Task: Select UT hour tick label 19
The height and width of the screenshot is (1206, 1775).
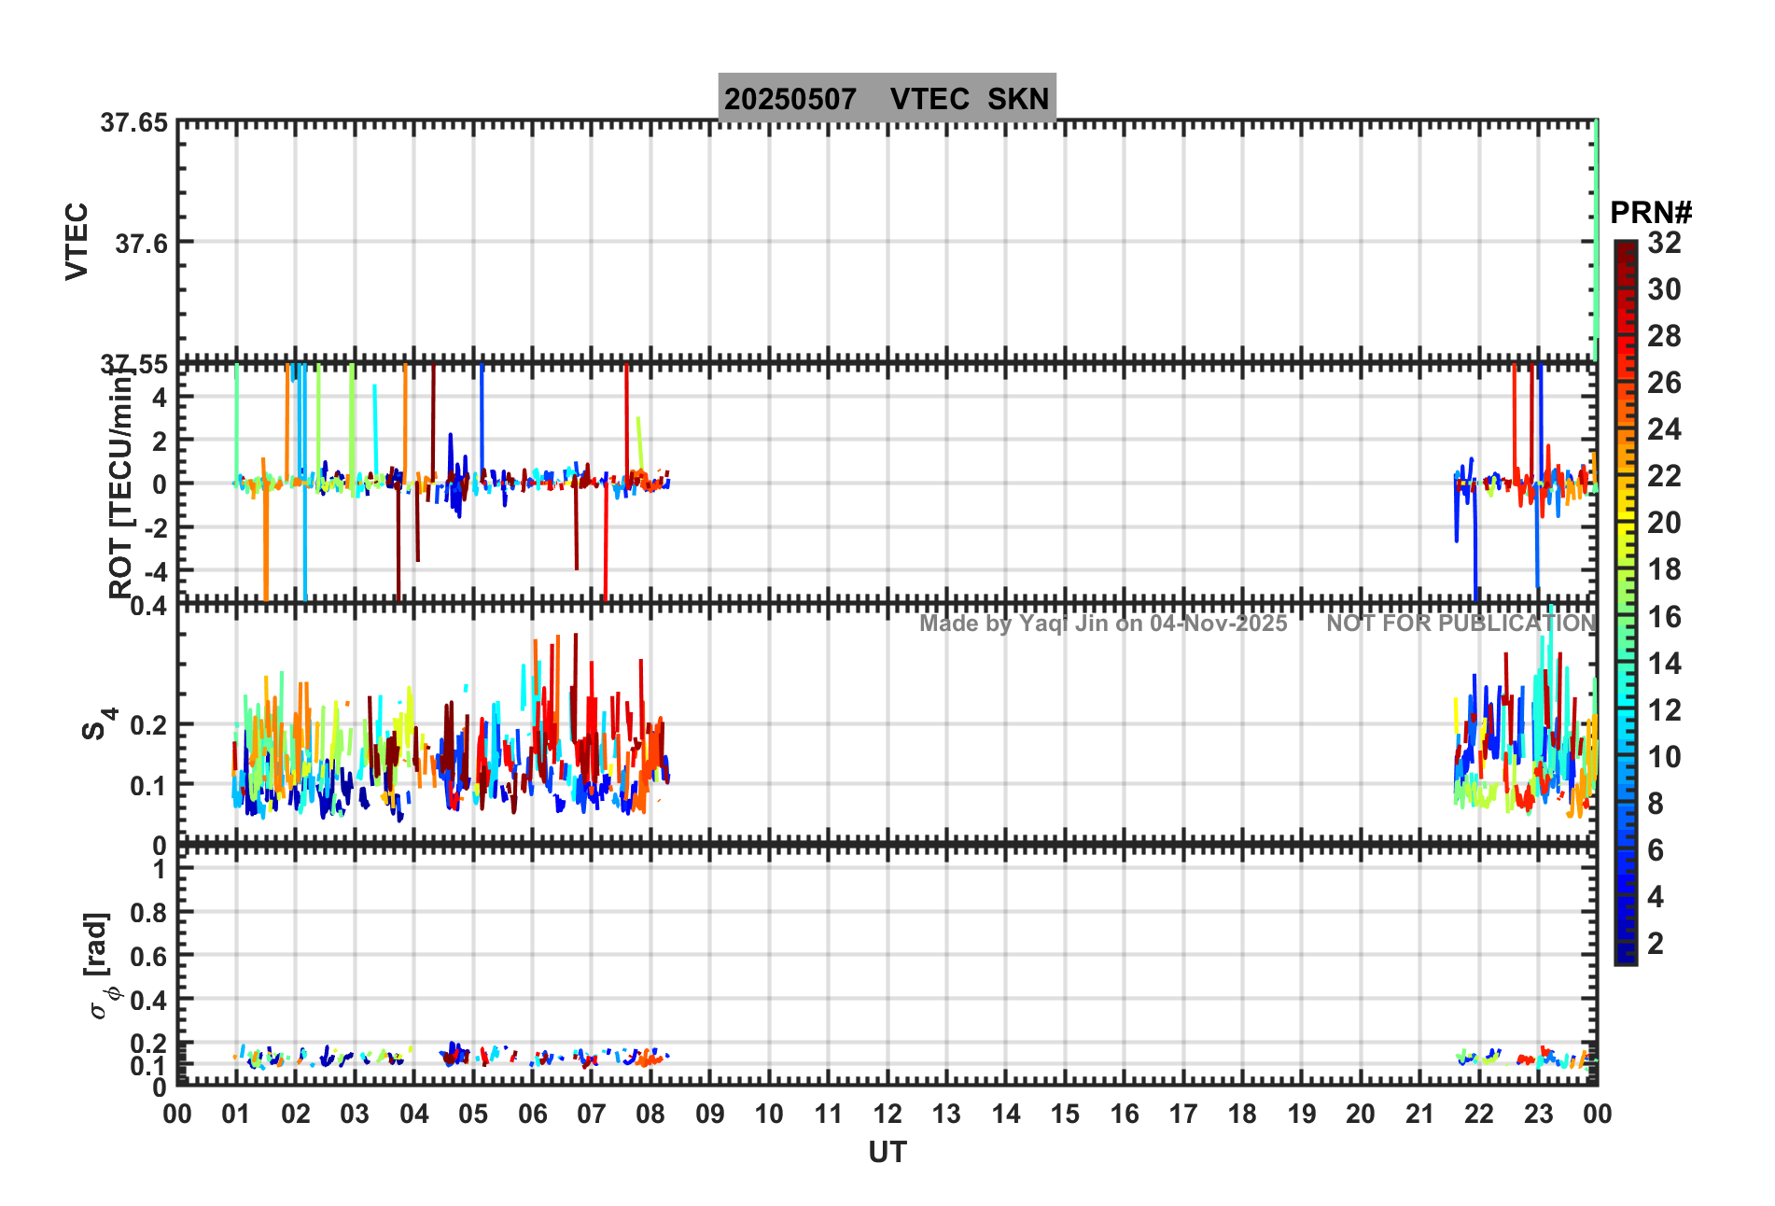Action: pyautogui.click(x=1302, y=1114)
